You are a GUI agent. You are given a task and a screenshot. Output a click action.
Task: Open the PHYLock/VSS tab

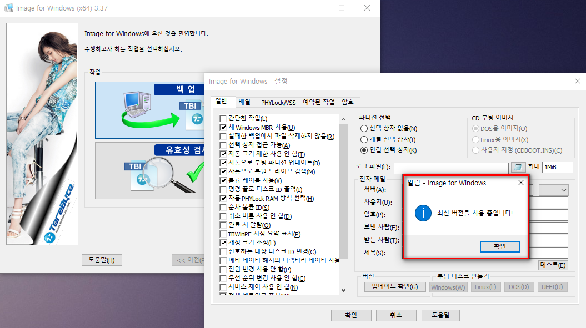278,102
